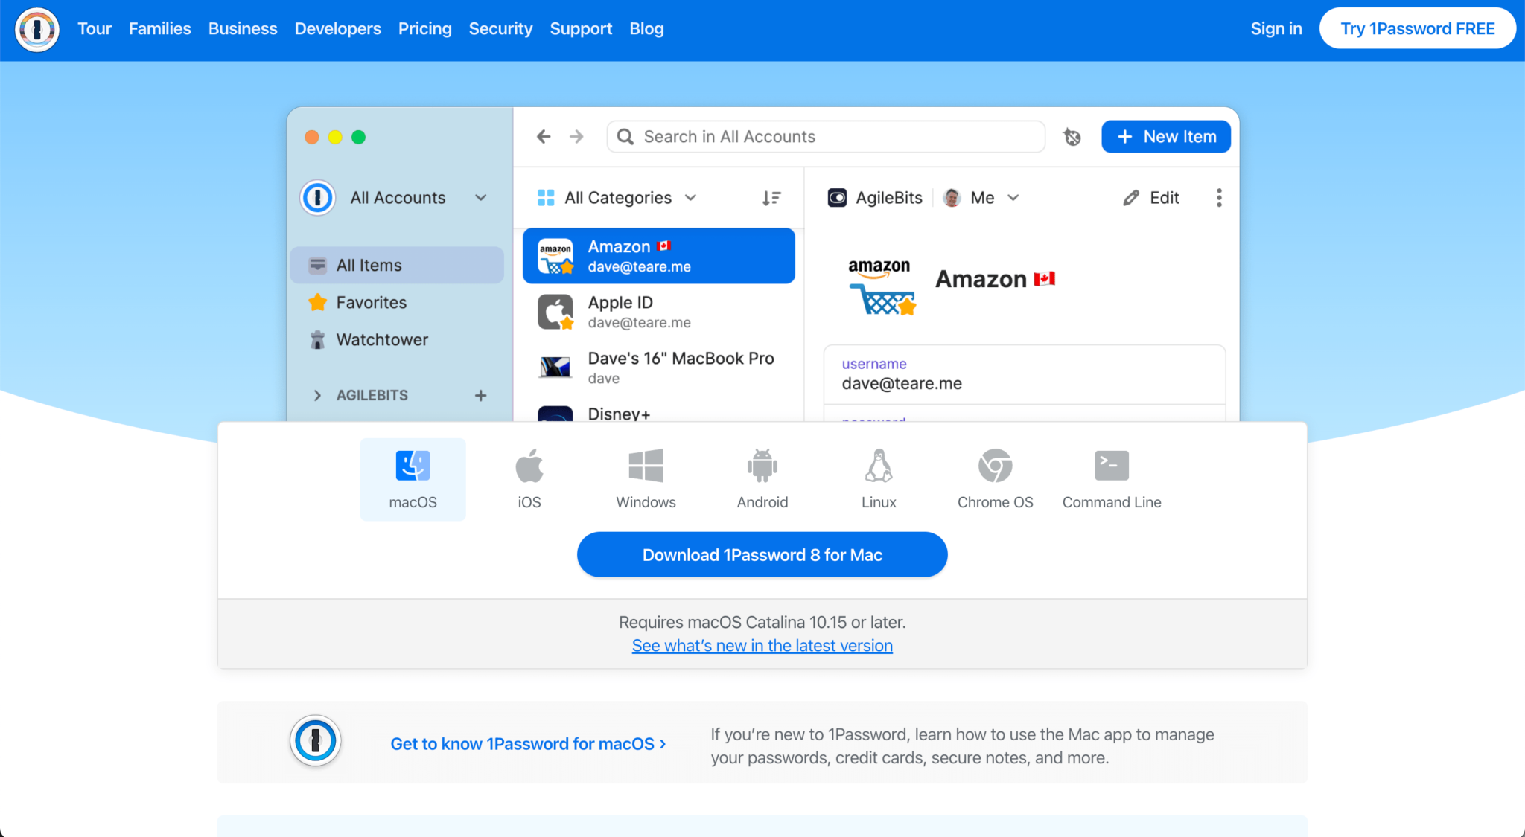Expand the AGILEBITS section chevron
Image resolution: width=1525 pixels, height=837 pixels.
[x=317, y=396]
